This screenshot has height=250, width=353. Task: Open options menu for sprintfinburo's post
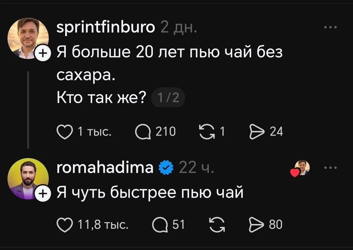[331, 27]
